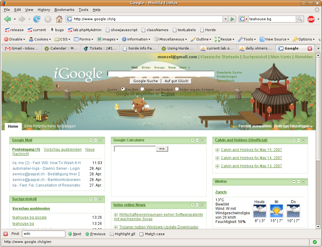Open the Erweiterte Suche link

pos(229,72)
